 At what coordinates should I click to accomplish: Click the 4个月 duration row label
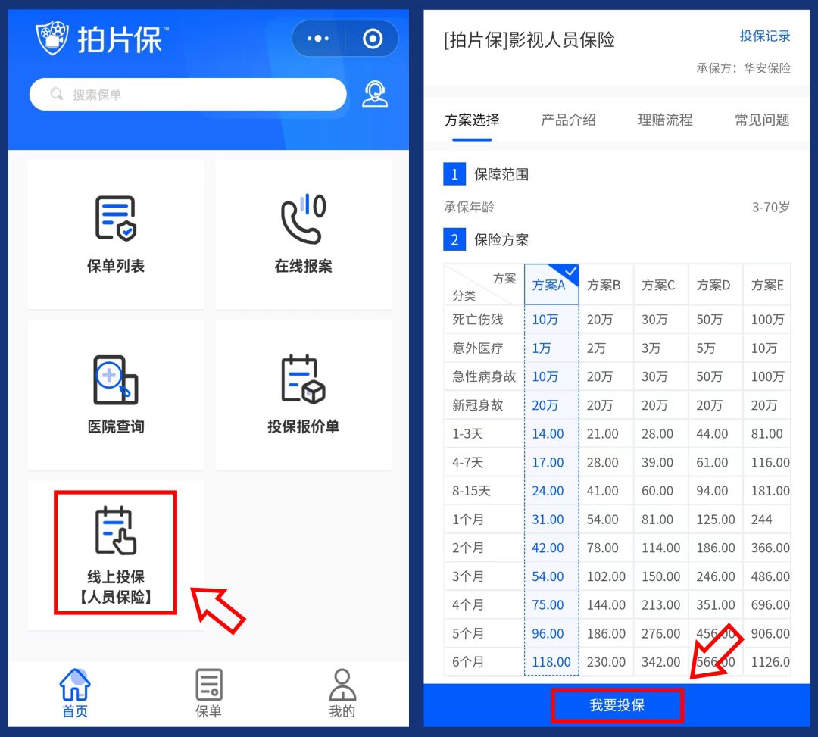point(467,604)
